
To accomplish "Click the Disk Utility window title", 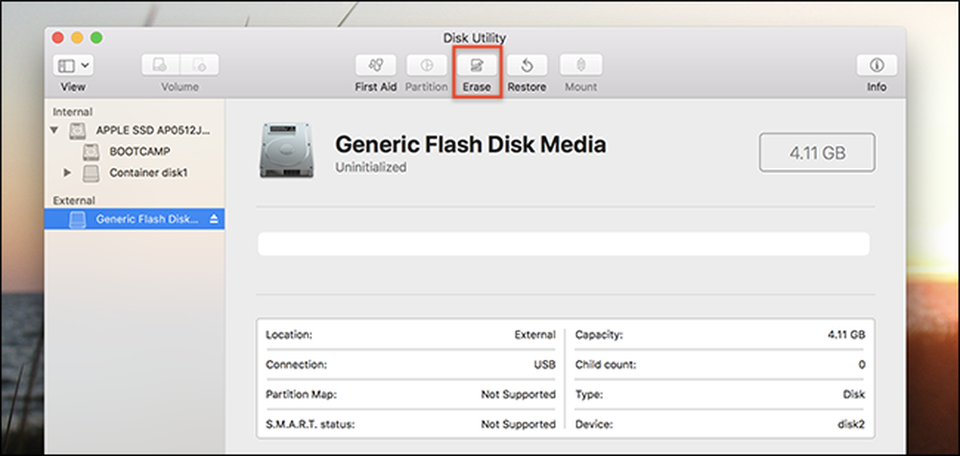I will [x=474, y=38].
